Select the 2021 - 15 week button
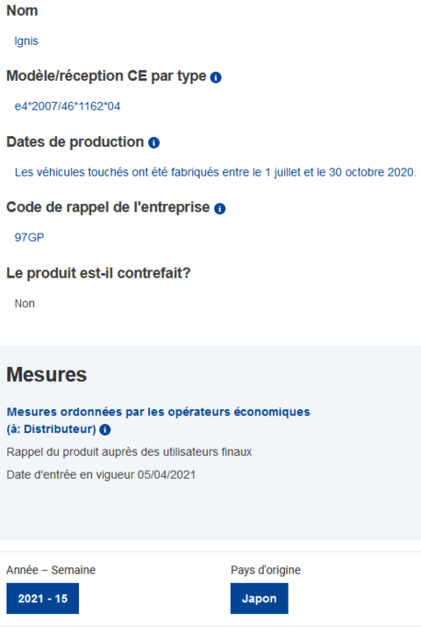This screenshot has height=627, width=421. [43, 598]
